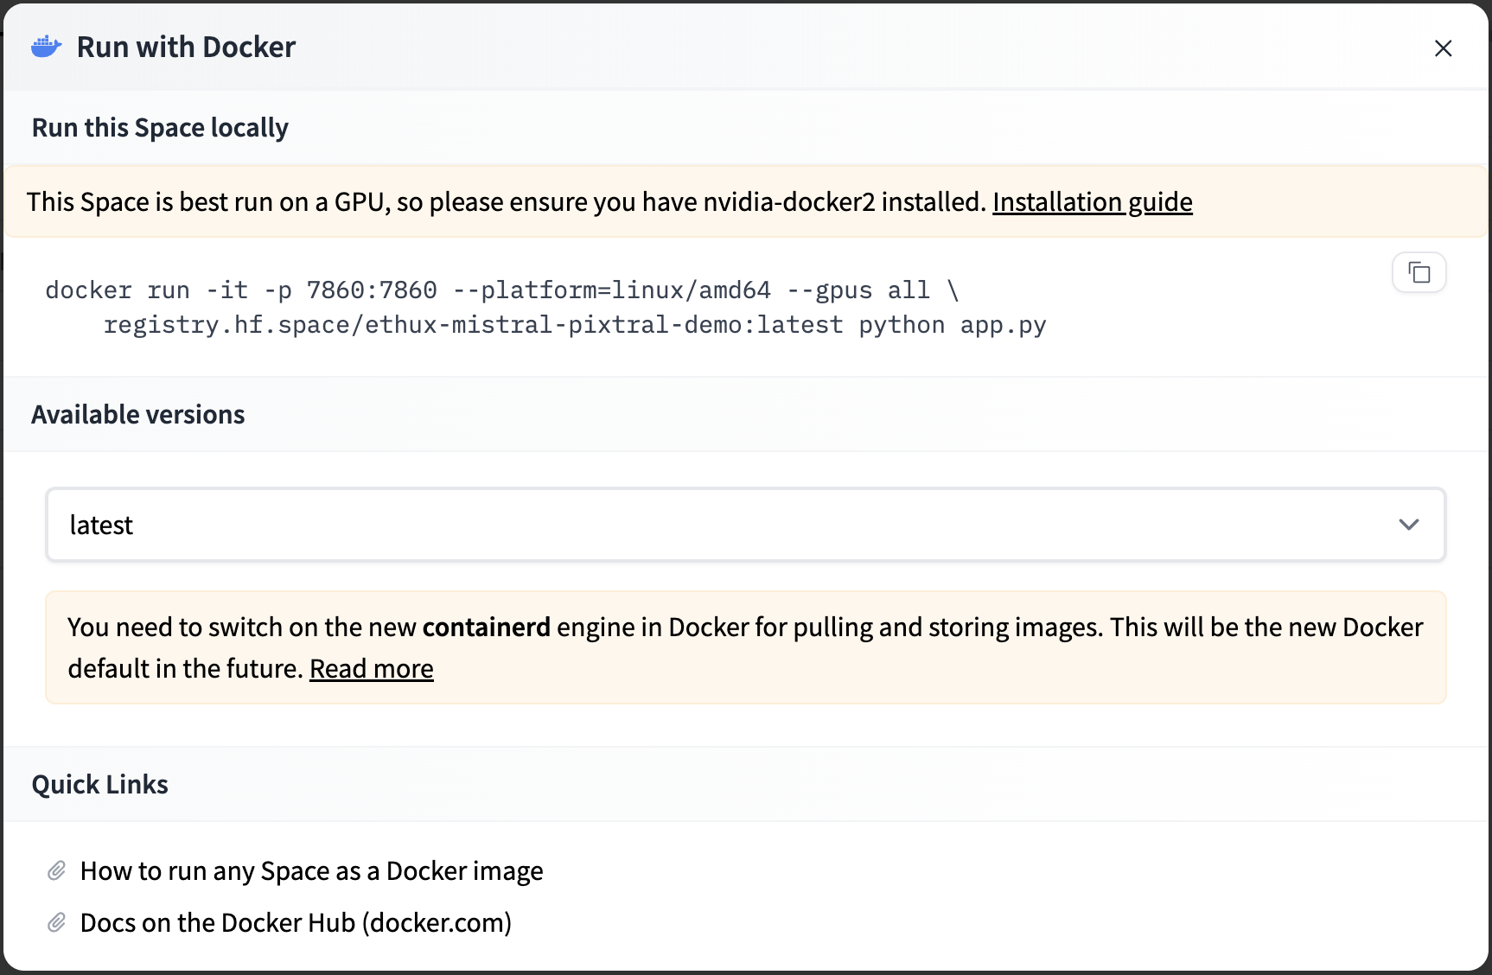Click the docker run command code block
This screenshot has width=1492, height=975.
point(545,307)
